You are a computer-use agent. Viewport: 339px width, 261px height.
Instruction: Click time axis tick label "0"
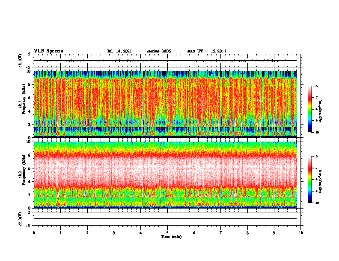coord(34,233)
